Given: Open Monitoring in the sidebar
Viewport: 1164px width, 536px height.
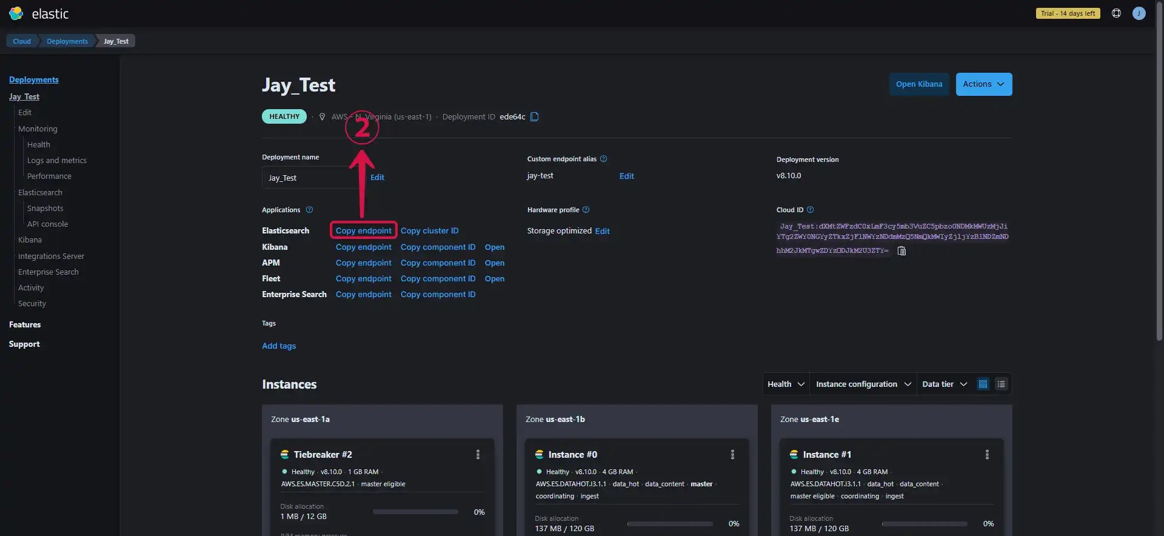Looking at the screenshot, I should (x=38, y=129).
